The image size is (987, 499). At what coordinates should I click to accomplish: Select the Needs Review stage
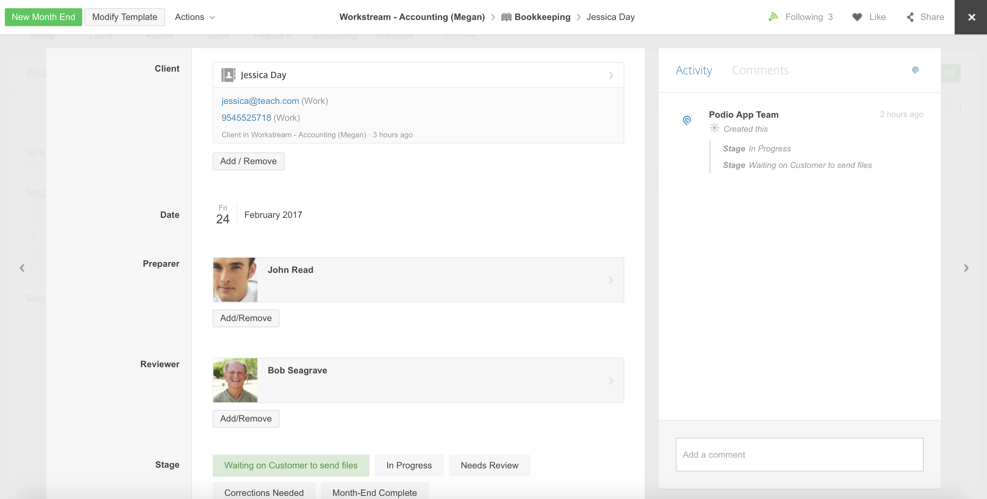coord(489,465)
